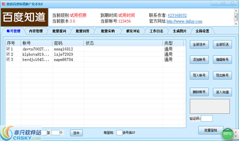Image resolution: width=239 pixels, height=141 pixels.
Task: Maximize the application window
Action: tap(223, 3)
